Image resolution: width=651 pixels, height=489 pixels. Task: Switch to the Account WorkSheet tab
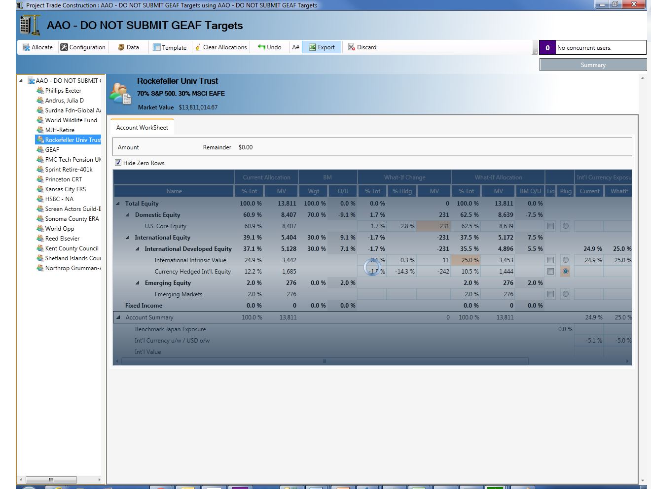coord(142,128)
